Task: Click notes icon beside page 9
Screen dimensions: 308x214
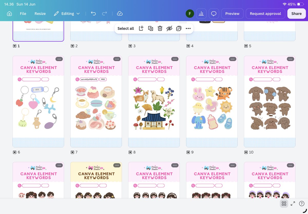Action: 188,152
